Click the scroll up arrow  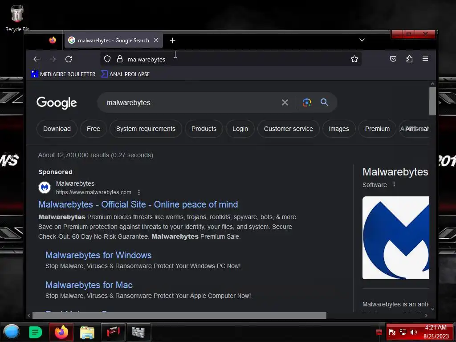point(432,84)
